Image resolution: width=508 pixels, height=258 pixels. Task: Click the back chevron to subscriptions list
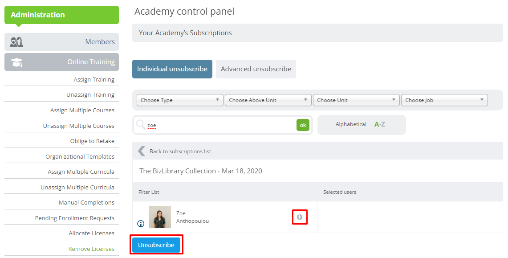click(x=142, y=151)
